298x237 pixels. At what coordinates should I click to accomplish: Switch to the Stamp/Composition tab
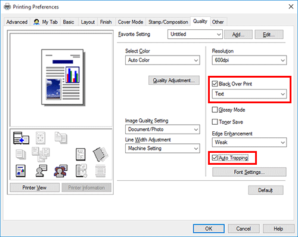(x=168, y=22)
